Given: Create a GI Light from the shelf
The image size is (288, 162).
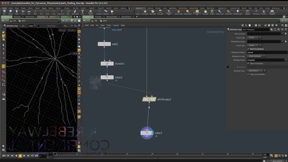Looking at the screenshot, I should [x=212, y=12].
